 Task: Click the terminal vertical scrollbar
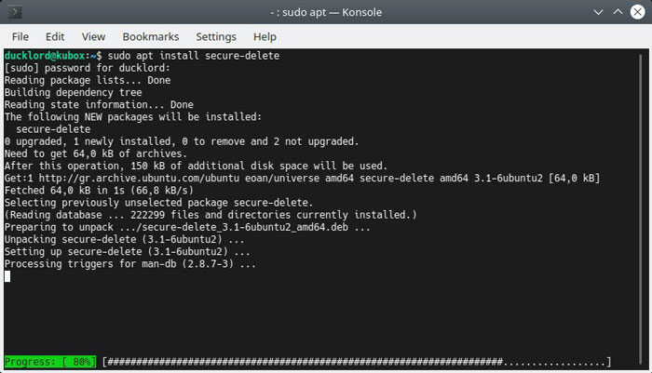[x=641, y=207]
